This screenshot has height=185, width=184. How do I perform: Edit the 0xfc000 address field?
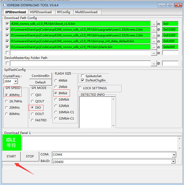pos(170,41)
